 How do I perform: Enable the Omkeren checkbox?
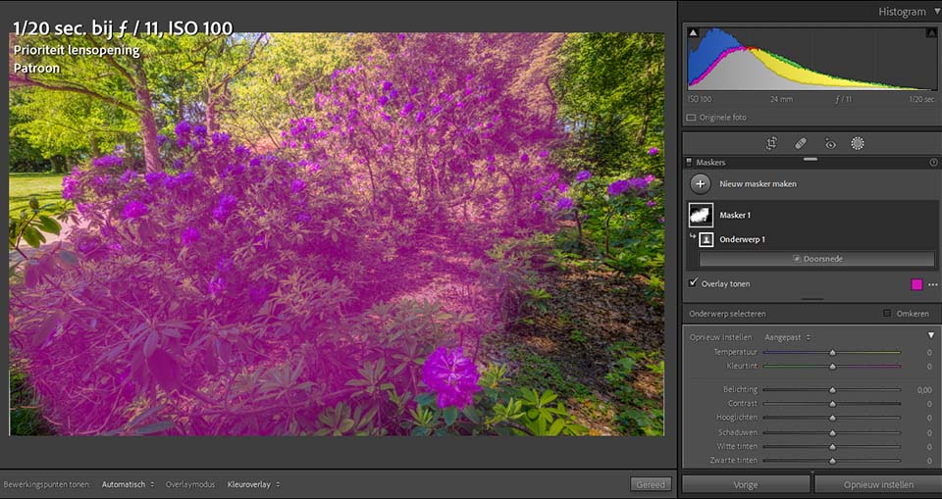pos(887,314)
